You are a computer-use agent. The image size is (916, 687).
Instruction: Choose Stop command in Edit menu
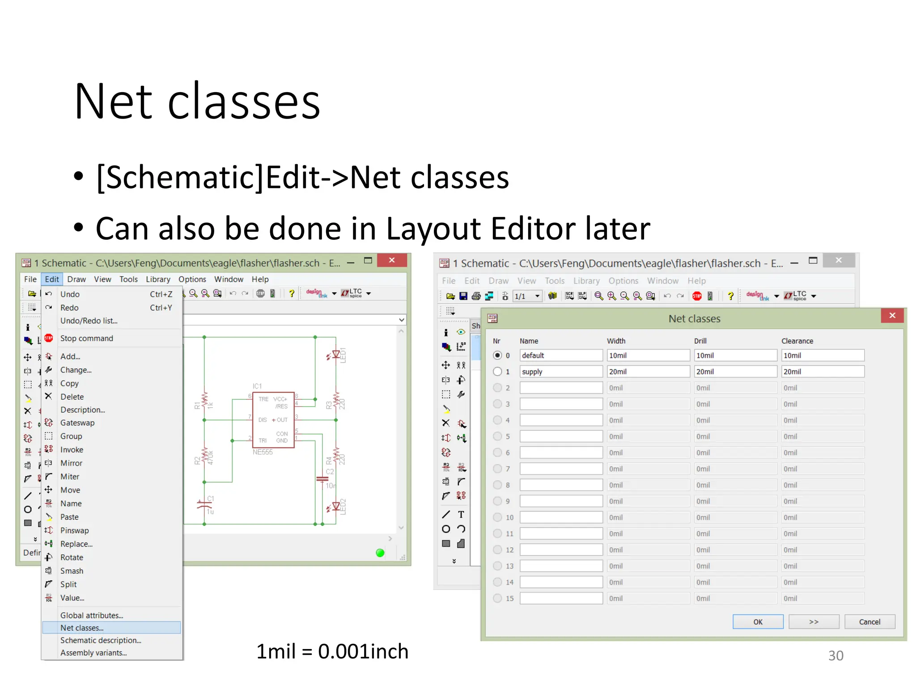tap(111, 338)
